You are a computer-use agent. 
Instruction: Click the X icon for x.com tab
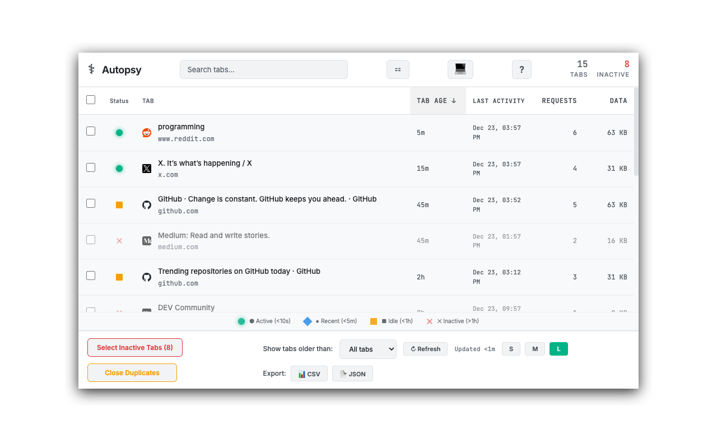click(x=146, y=169)
